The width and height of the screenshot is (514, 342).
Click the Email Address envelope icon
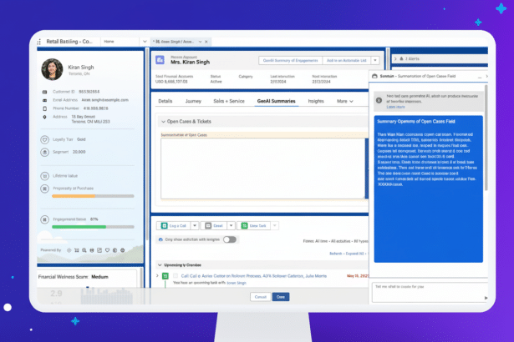(44, 100)
